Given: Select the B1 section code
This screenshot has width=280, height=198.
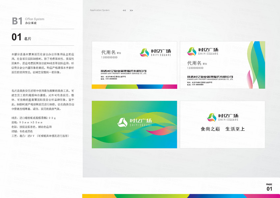Looking at the screenshot, I should (x=17, y=21).
